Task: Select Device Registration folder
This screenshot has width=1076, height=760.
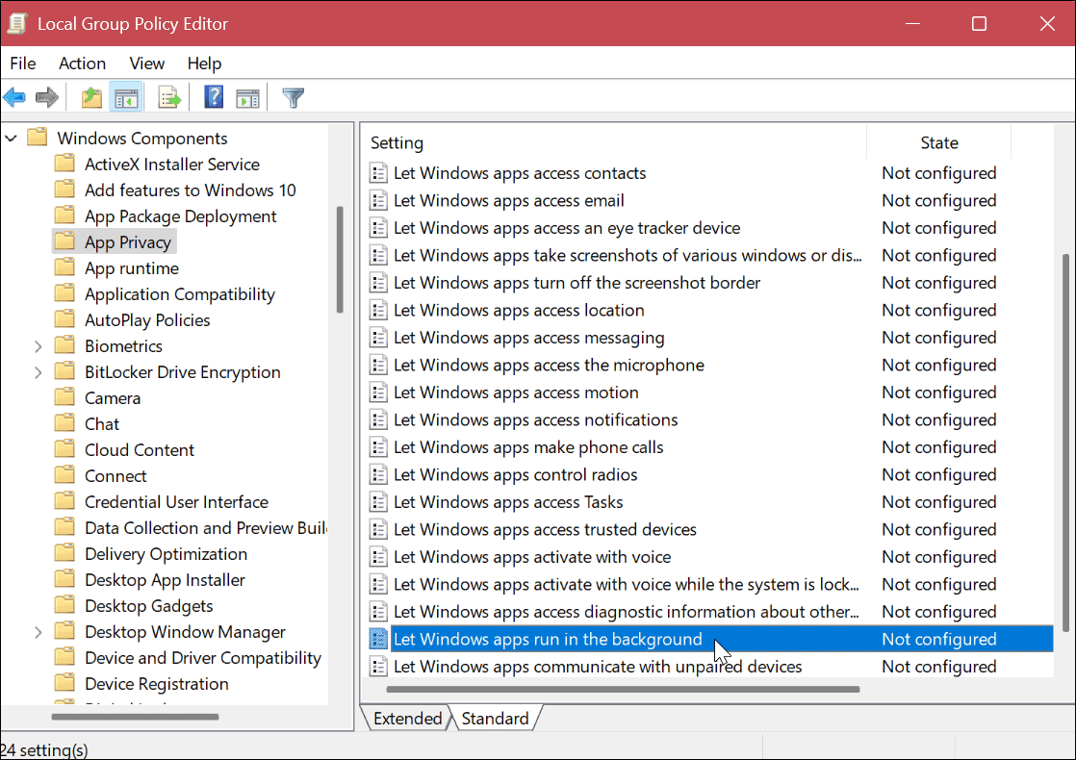Action: (x=157, y=684)
